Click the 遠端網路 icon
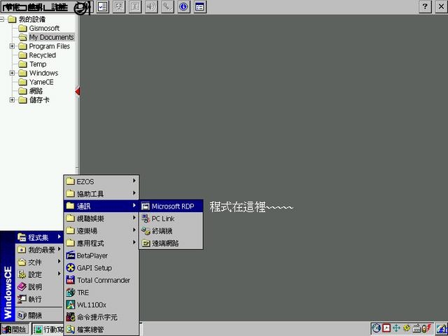The width and height of the screenshot is (448, 336). pos(146,243)
